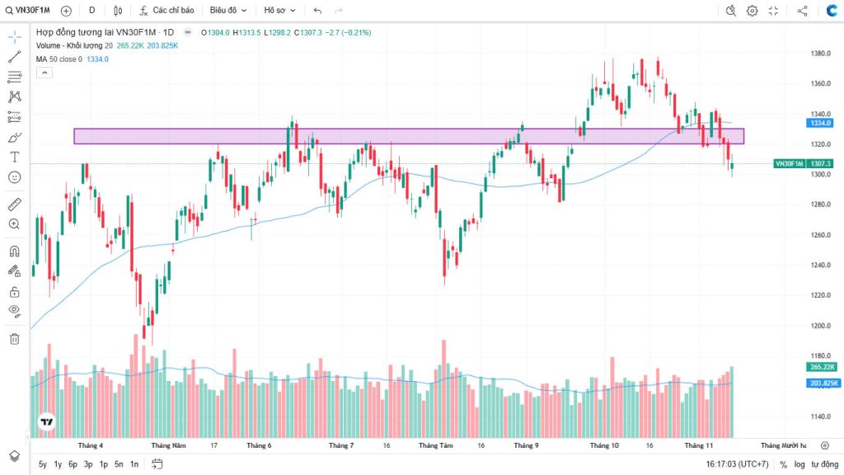Image resolution: width=844 pixels, height=475 pixels.
Task: Click the zoom in magnifier tool
Action: click(x=14, y=224)
